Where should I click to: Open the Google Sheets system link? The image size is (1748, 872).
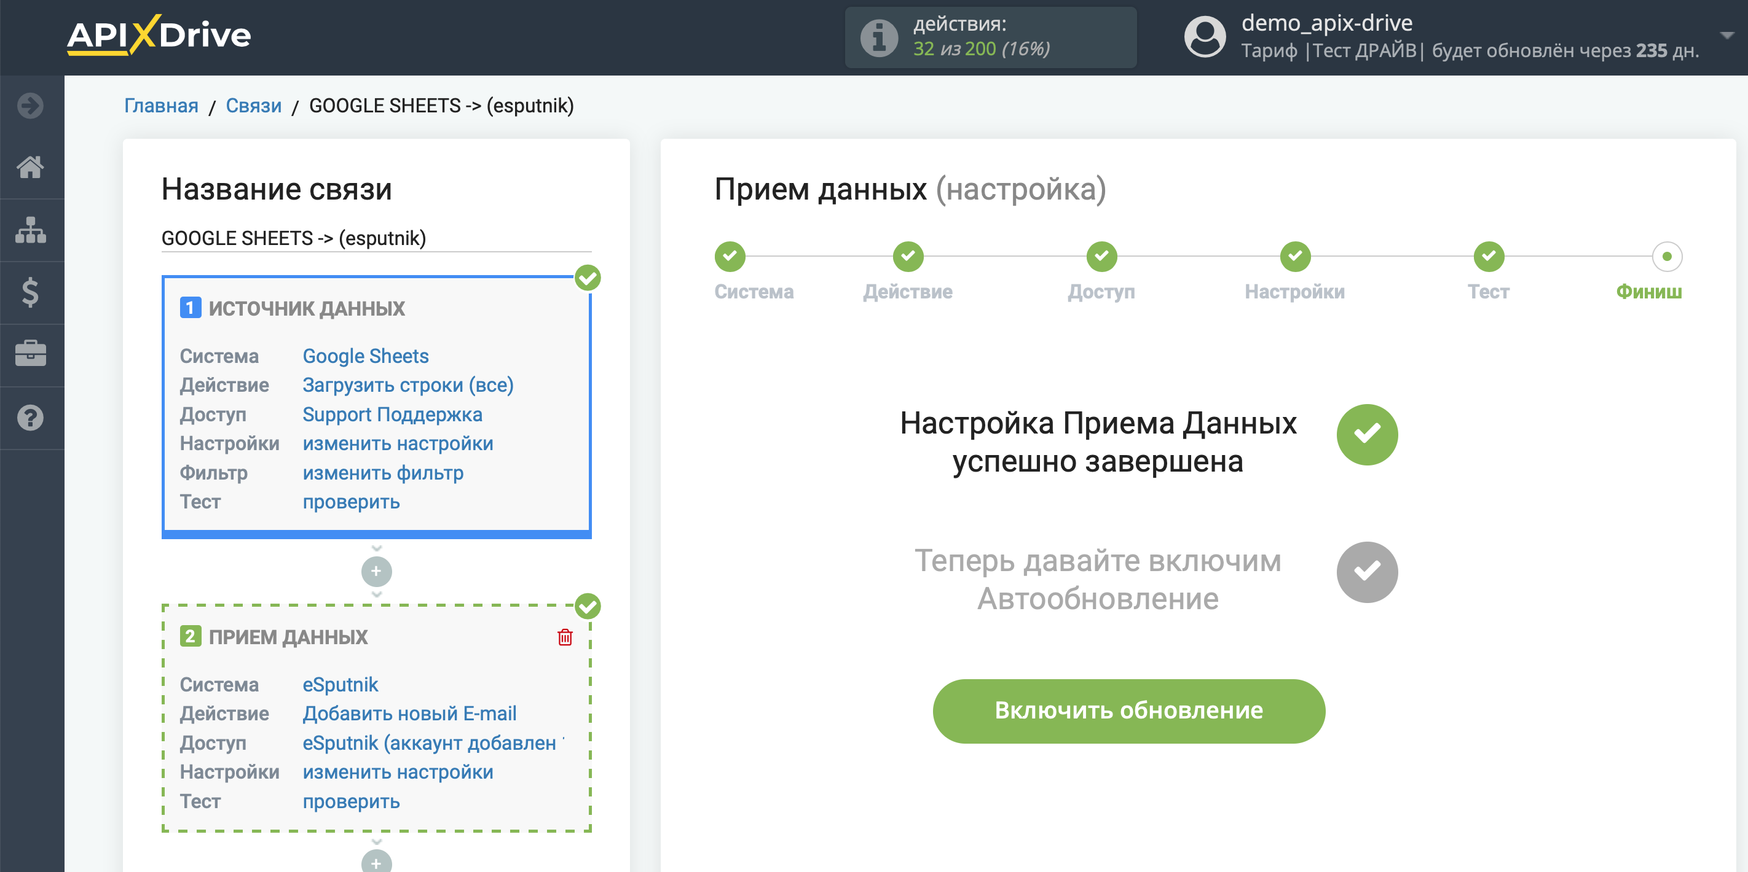tap(365, 356)
